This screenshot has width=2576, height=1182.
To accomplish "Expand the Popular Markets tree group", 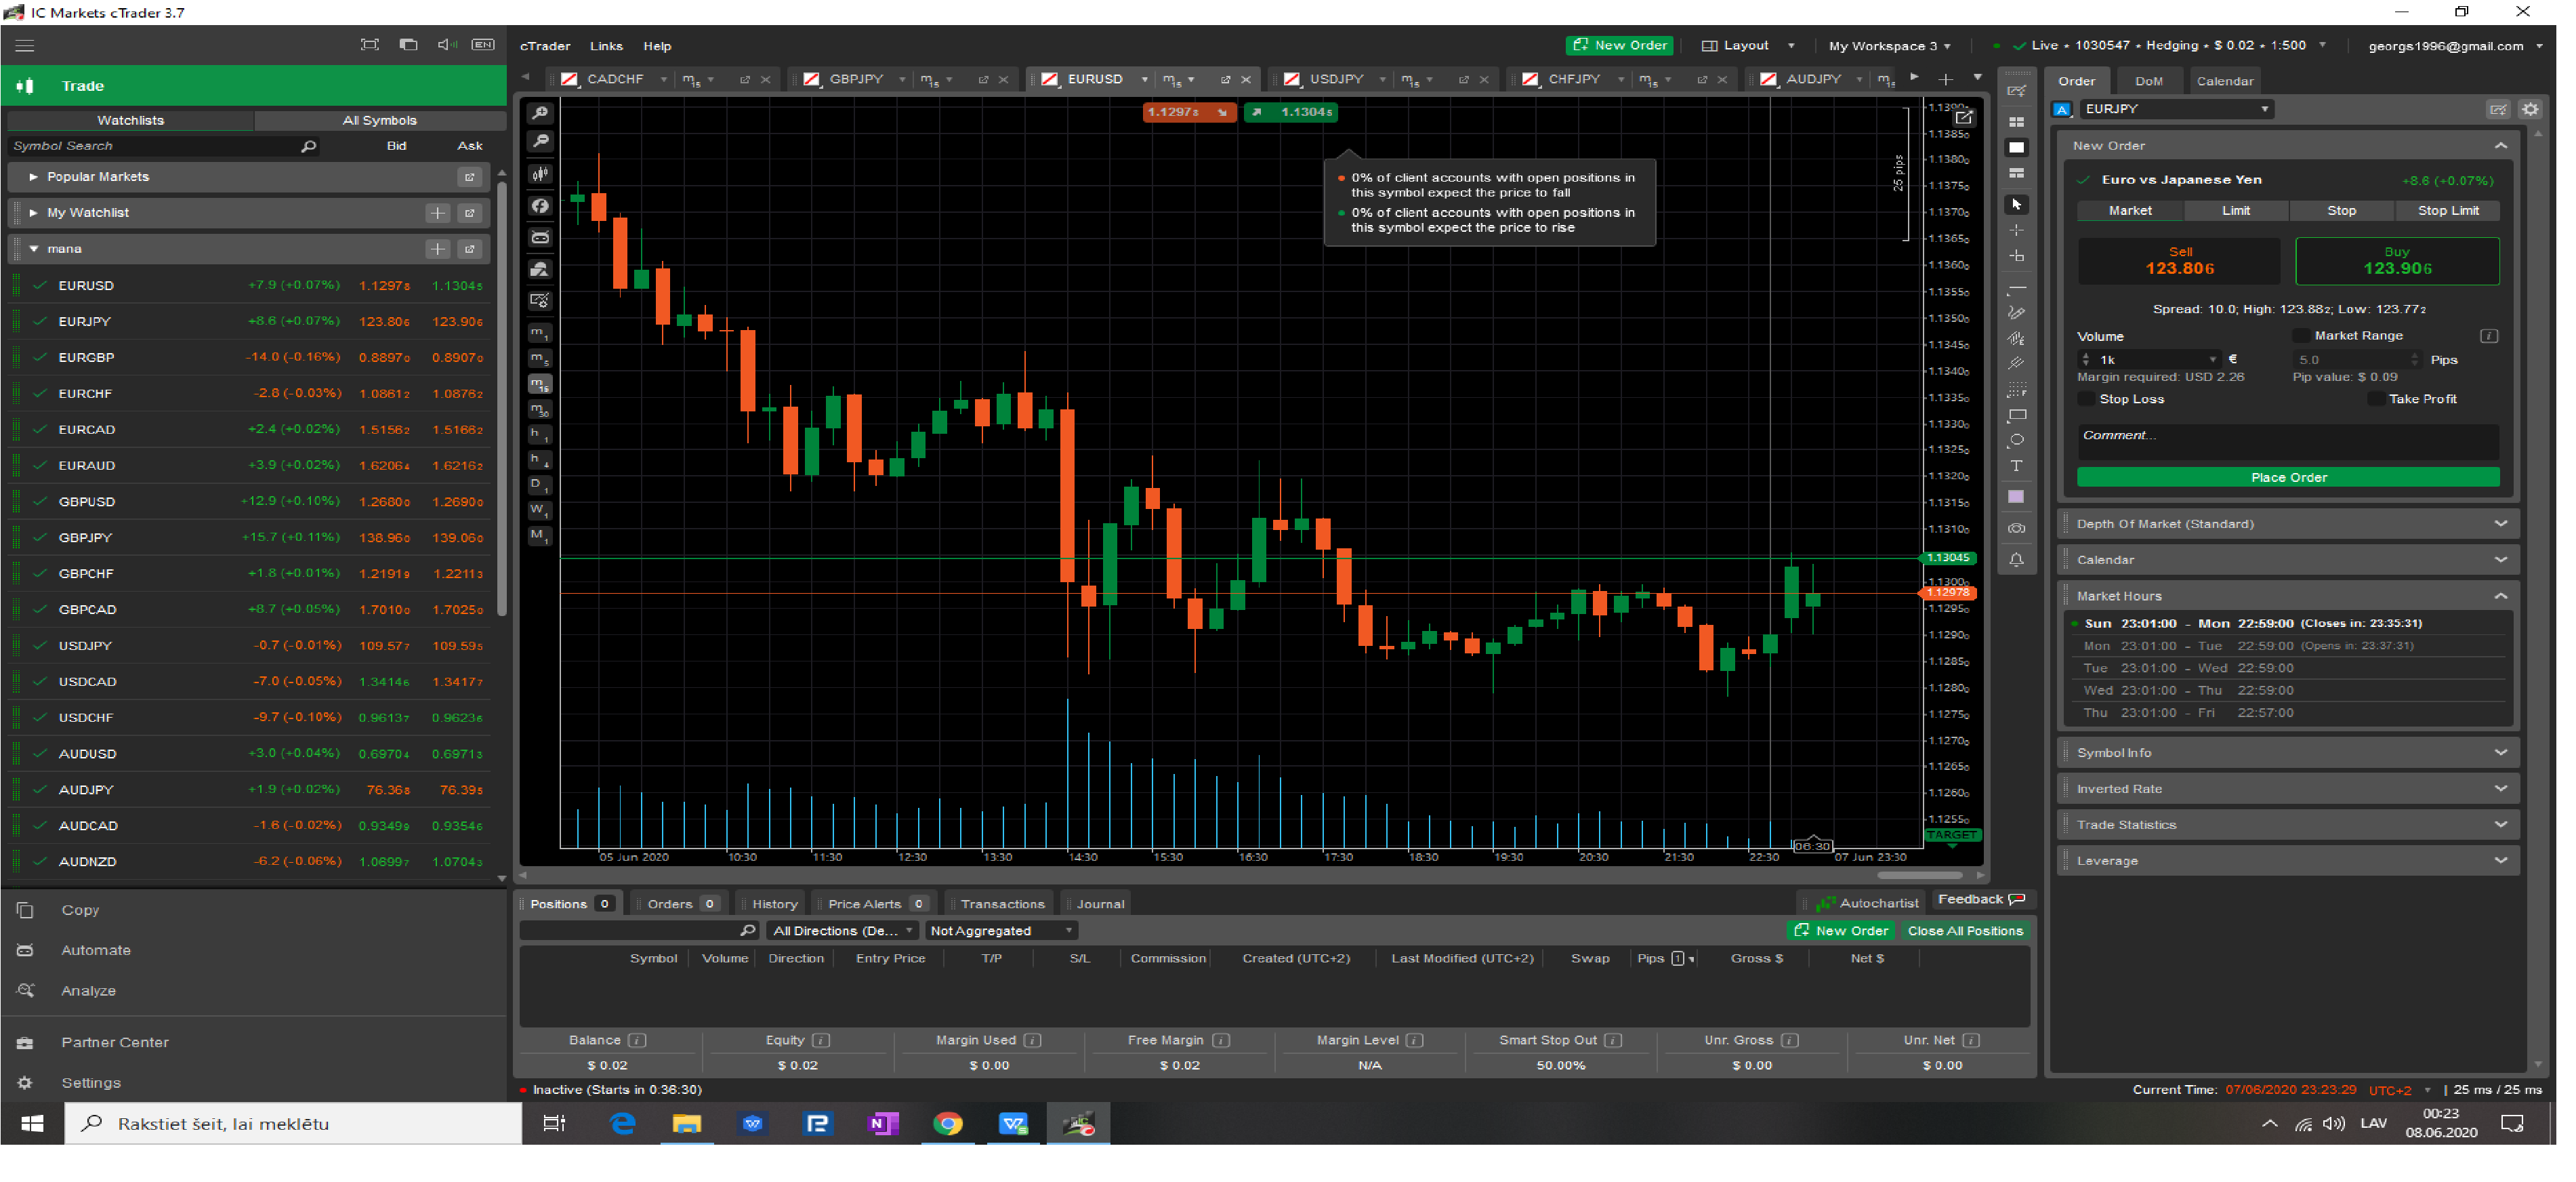I will [x=33, y=177].
